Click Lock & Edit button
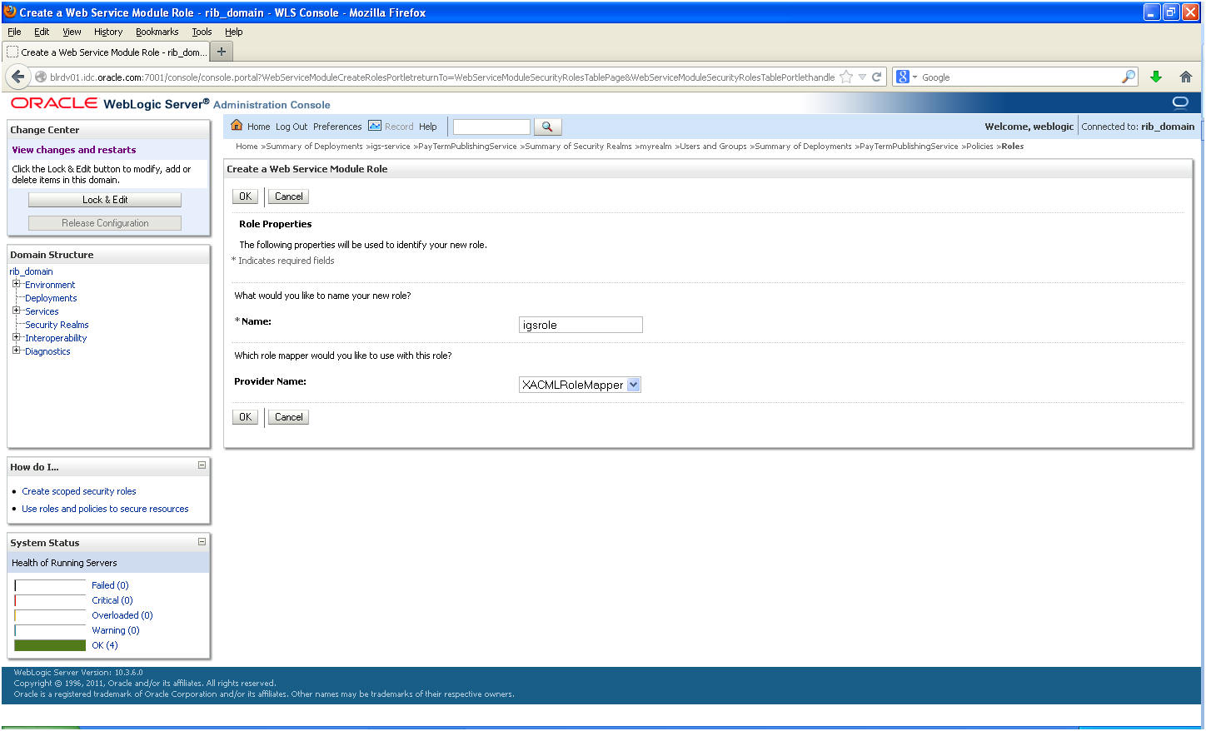The image size is (1206, 731). 105,200
